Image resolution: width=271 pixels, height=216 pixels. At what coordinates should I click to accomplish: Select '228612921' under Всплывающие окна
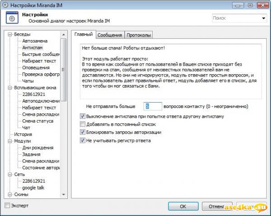pyautogui.click(x=34, y=94)
